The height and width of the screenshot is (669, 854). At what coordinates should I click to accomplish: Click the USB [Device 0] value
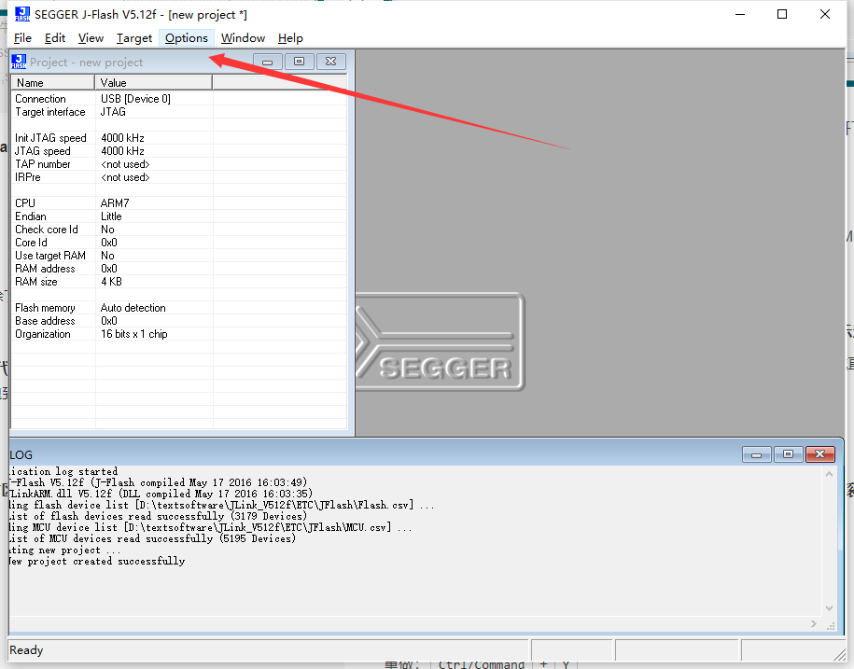[135, 99]
